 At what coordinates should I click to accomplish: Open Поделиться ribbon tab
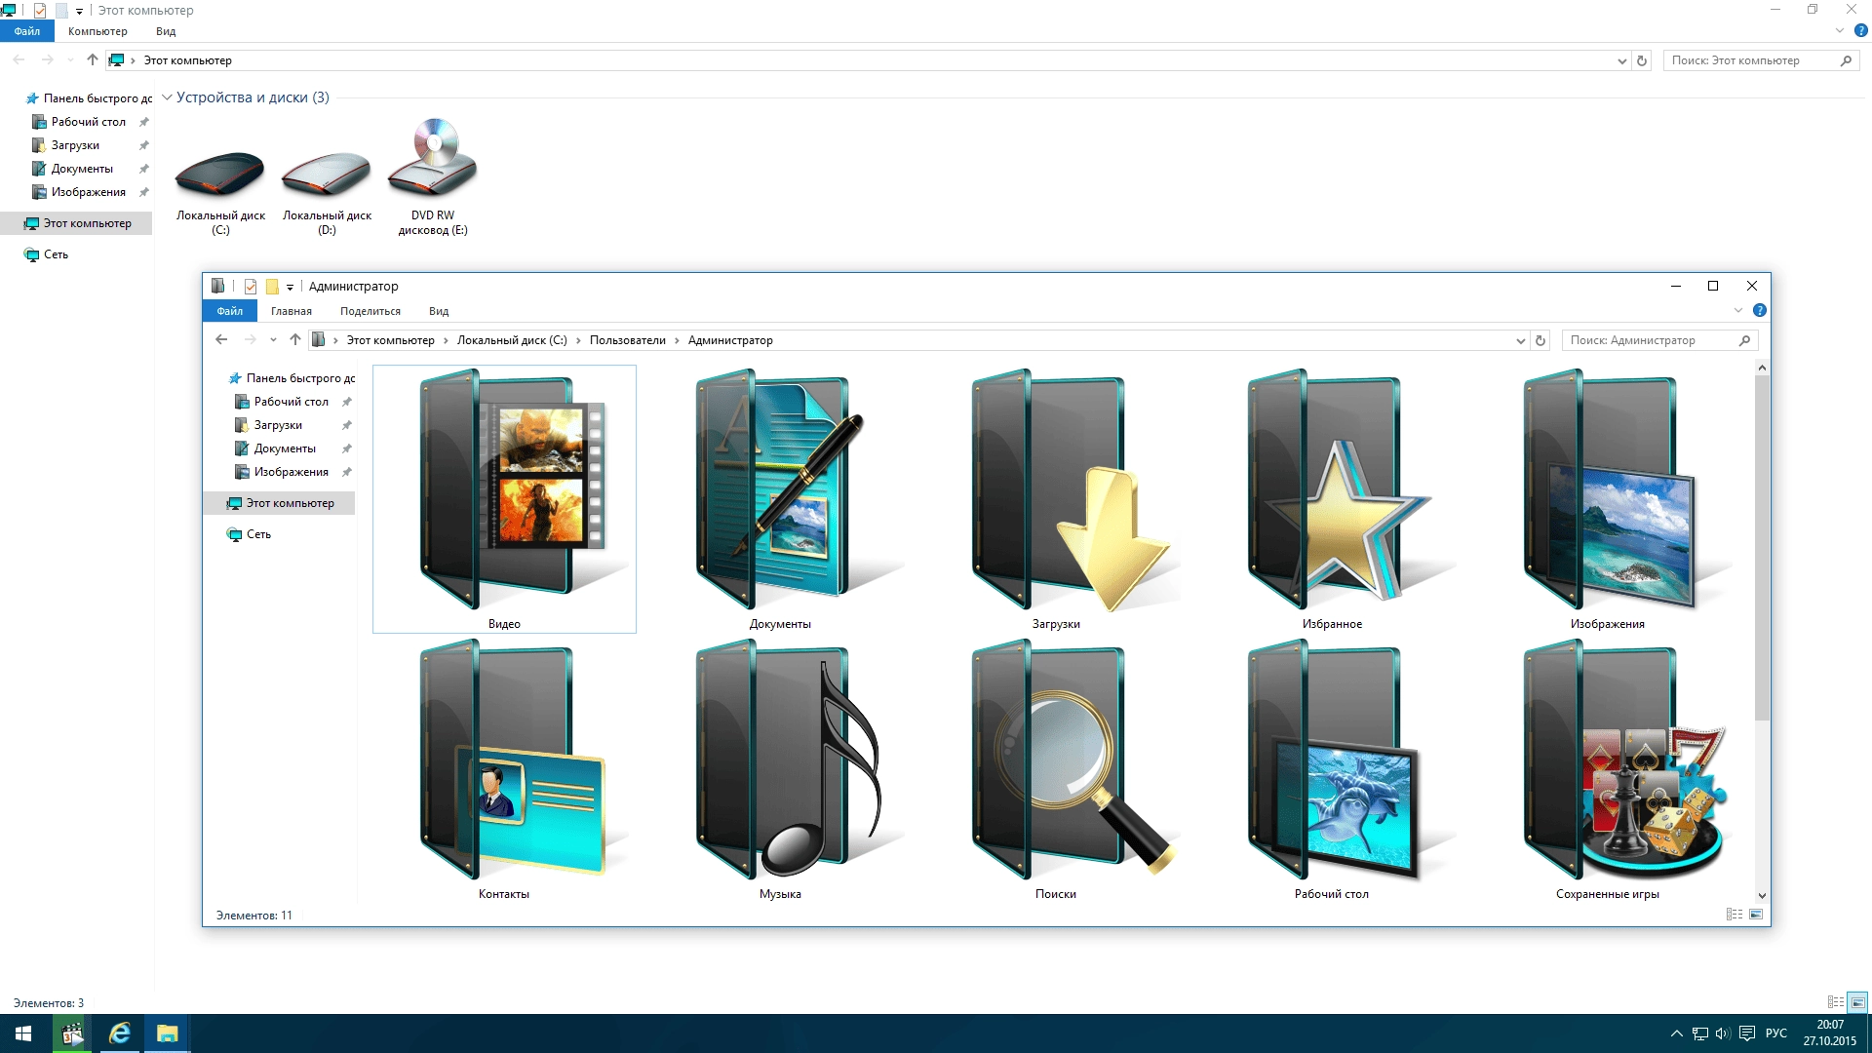click(370, 311)
